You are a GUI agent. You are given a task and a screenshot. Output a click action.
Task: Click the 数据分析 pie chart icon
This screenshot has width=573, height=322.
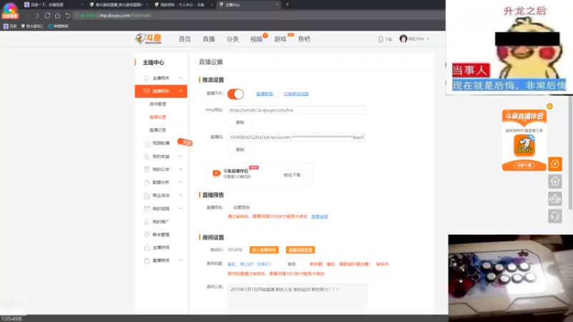click(x=147, y=182)
